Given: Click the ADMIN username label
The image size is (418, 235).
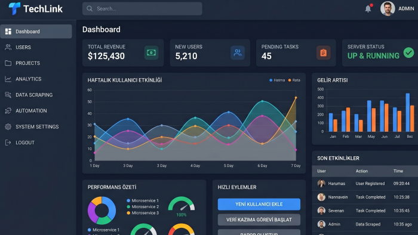Looking at the screenshot, I should (x=406, y=9).
